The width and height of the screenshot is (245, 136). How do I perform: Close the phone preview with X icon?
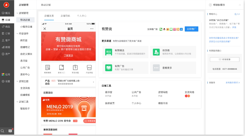click(45, 29)
